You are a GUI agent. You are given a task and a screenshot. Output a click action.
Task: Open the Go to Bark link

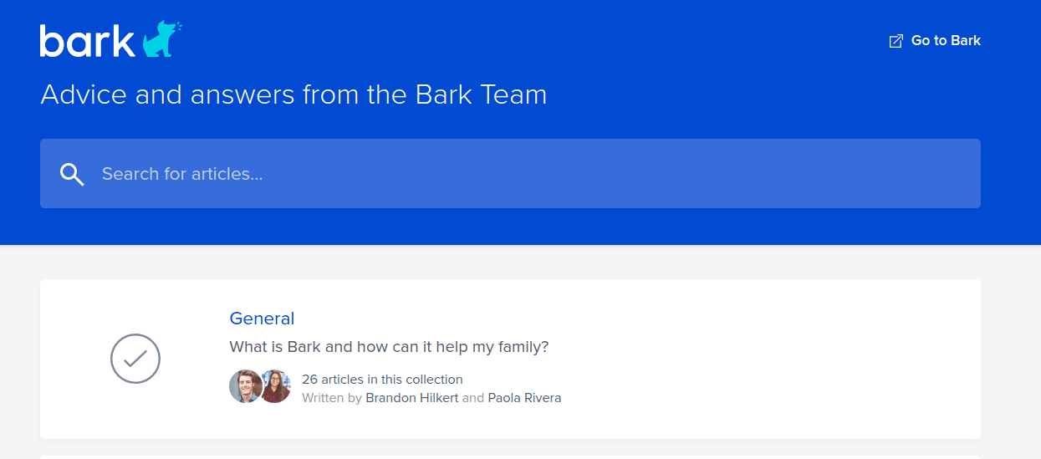click(935, 40)
